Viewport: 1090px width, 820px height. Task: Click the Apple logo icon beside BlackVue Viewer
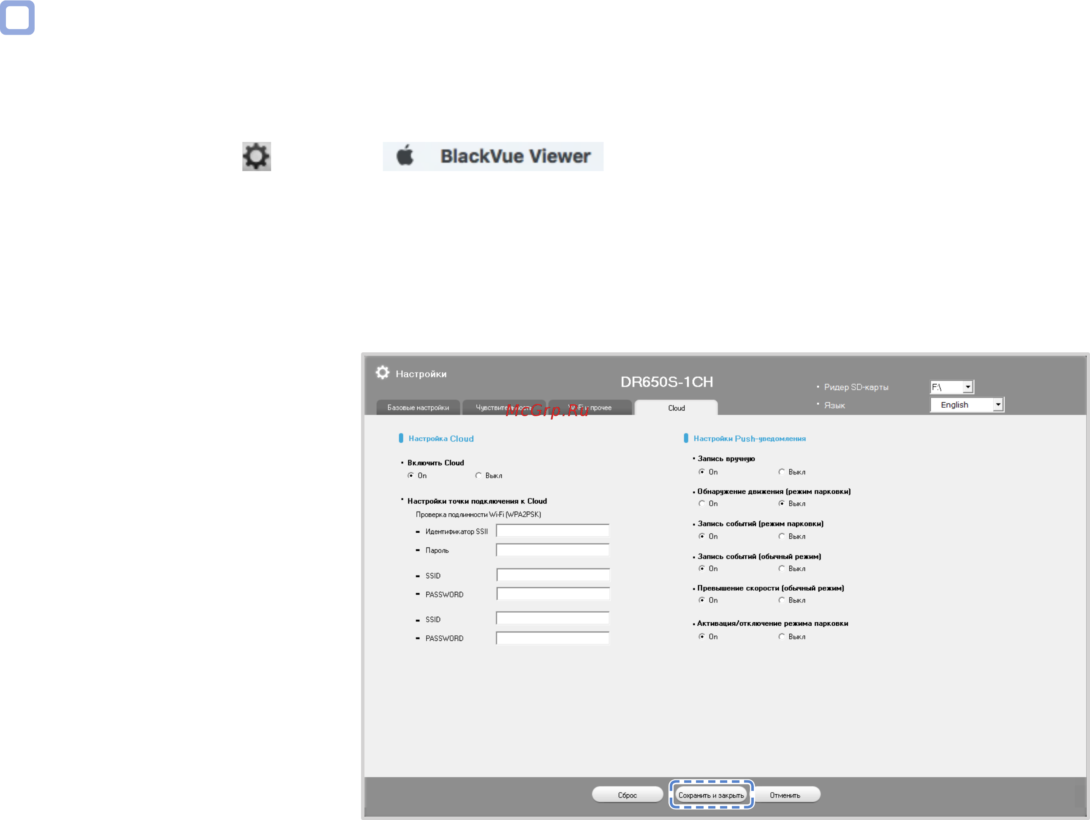[405, 155]
